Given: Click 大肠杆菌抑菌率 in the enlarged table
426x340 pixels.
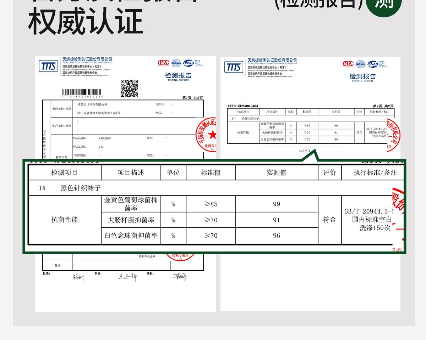Looking at the screenshot, I should point(131,220).
